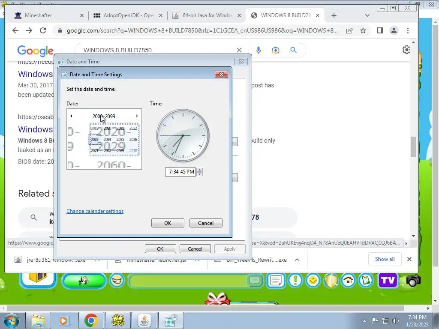Image resolution: width=439 pixels, height=329 pixels.
Task: Start Google voice search
Action: [259, 50]
